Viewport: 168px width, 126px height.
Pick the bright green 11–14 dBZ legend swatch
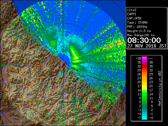pyautogui.click(x=144, y=94)
